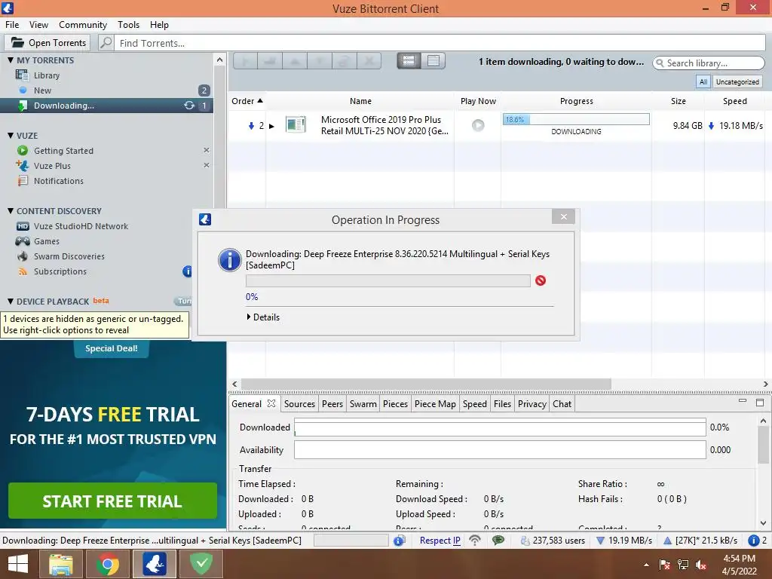Click the Vuze taskbar icon
Image resolution: width=772 pixels, height=579 pixels.
[154, 564]
